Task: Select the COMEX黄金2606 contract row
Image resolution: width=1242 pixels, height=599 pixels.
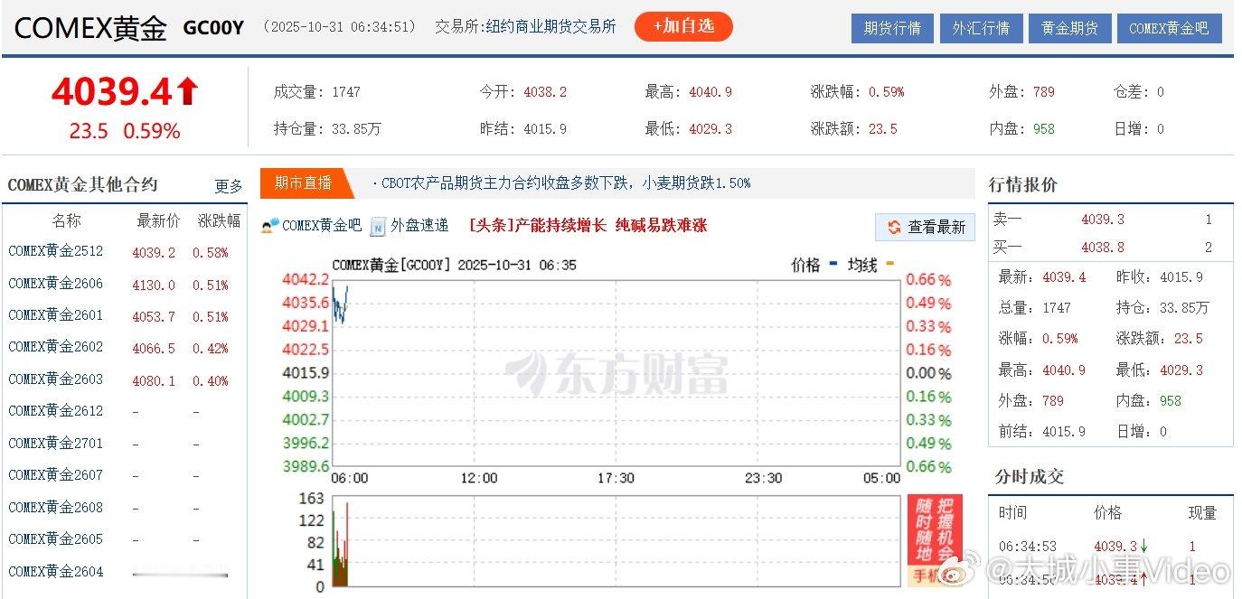Action: pyautogui.click(x=55, y=283)
